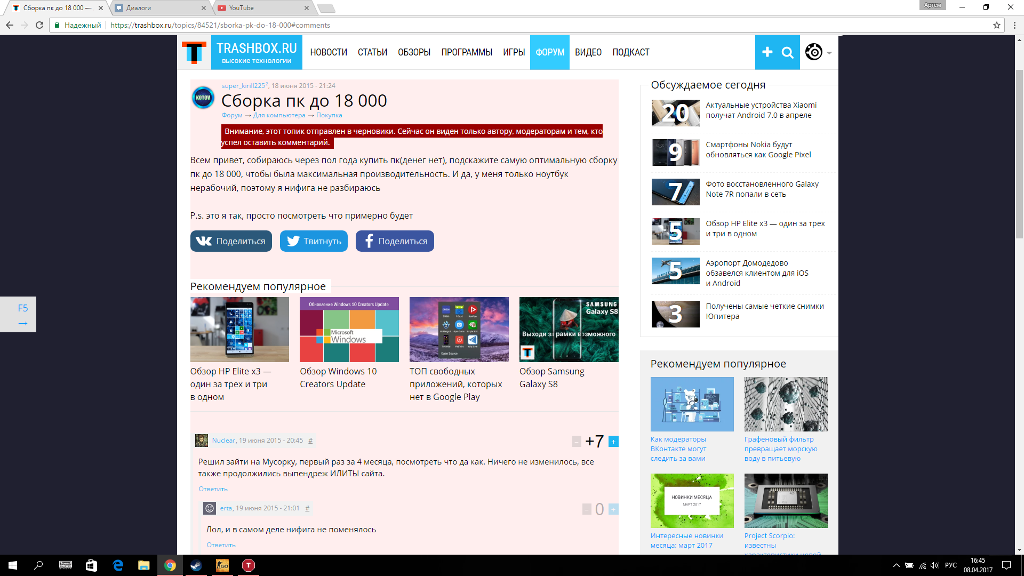1024x576 pixels.
Task: Open the Видео menu item
Action: tap(588, 52)
